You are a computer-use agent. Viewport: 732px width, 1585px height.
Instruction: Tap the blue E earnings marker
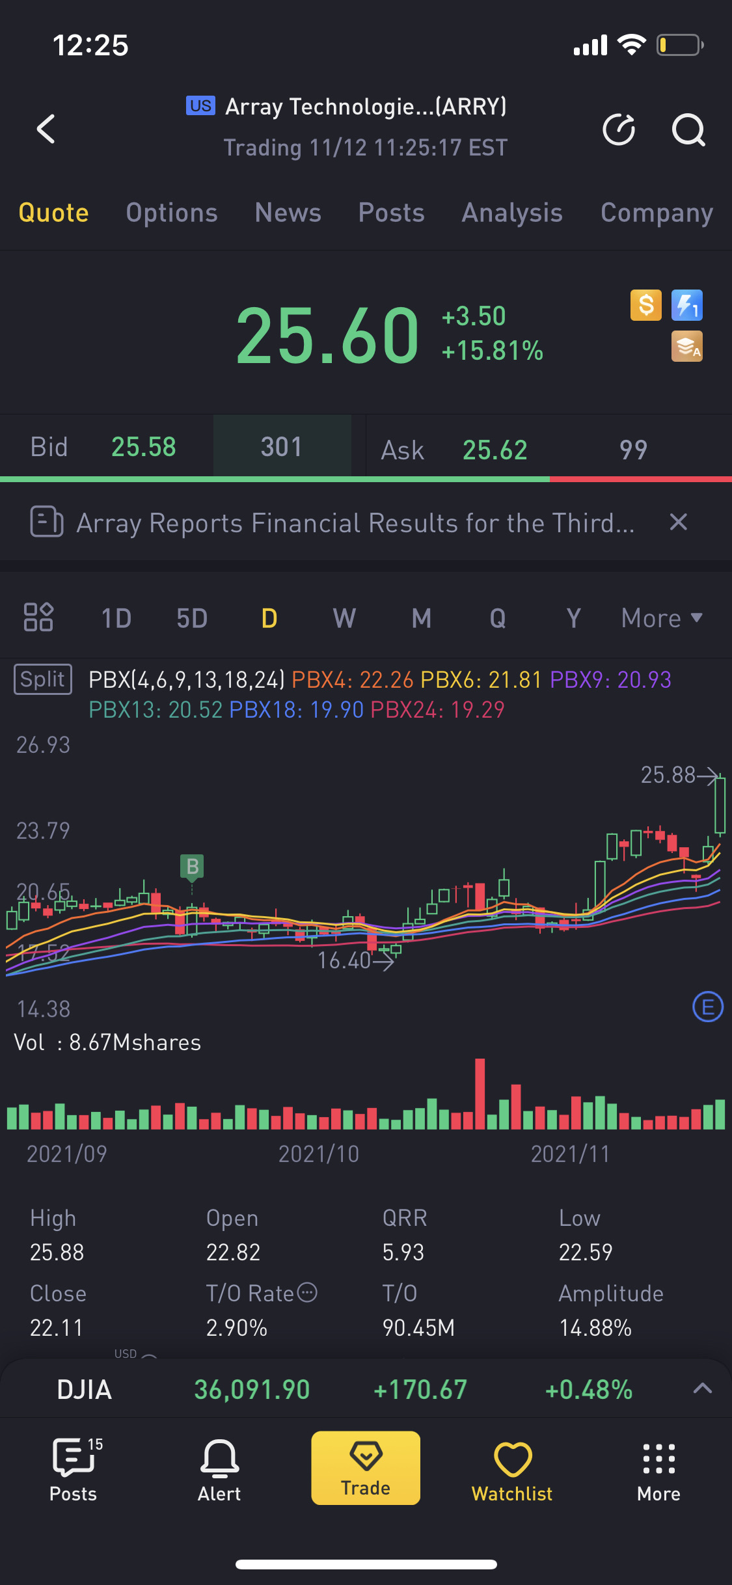point(708,1007)
